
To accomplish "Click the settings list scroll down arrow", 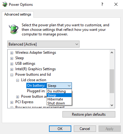I will [112, 105].
